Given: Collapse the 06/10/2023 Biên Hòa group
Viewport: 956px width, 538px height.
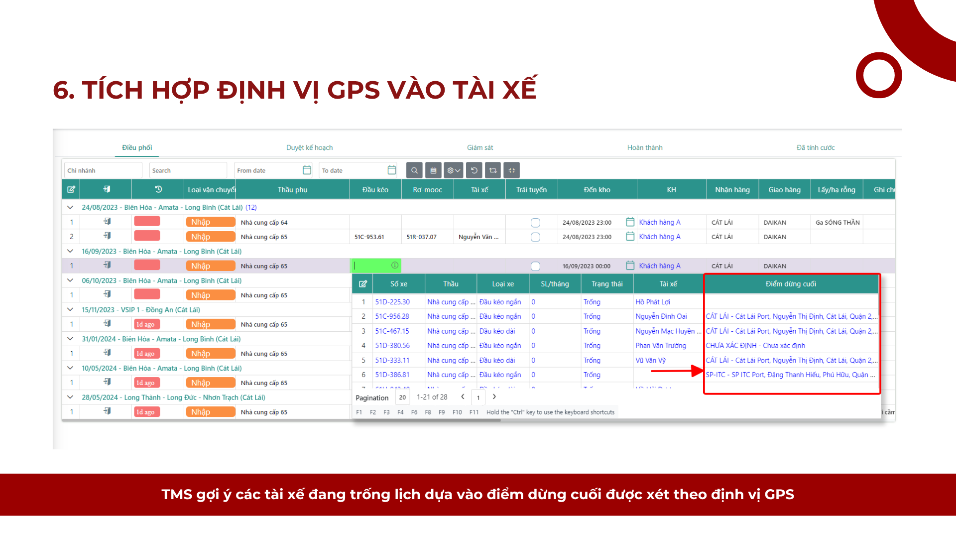Looking at the screenshot, I should (x=70, y=280).
